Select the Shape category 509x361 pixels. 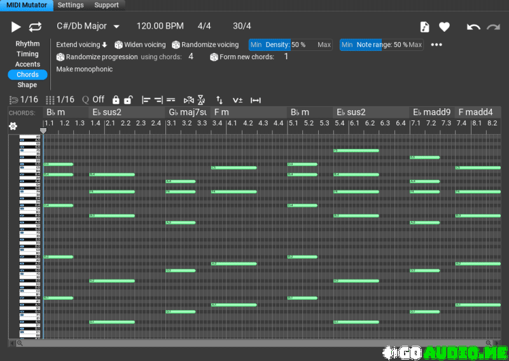27,85
